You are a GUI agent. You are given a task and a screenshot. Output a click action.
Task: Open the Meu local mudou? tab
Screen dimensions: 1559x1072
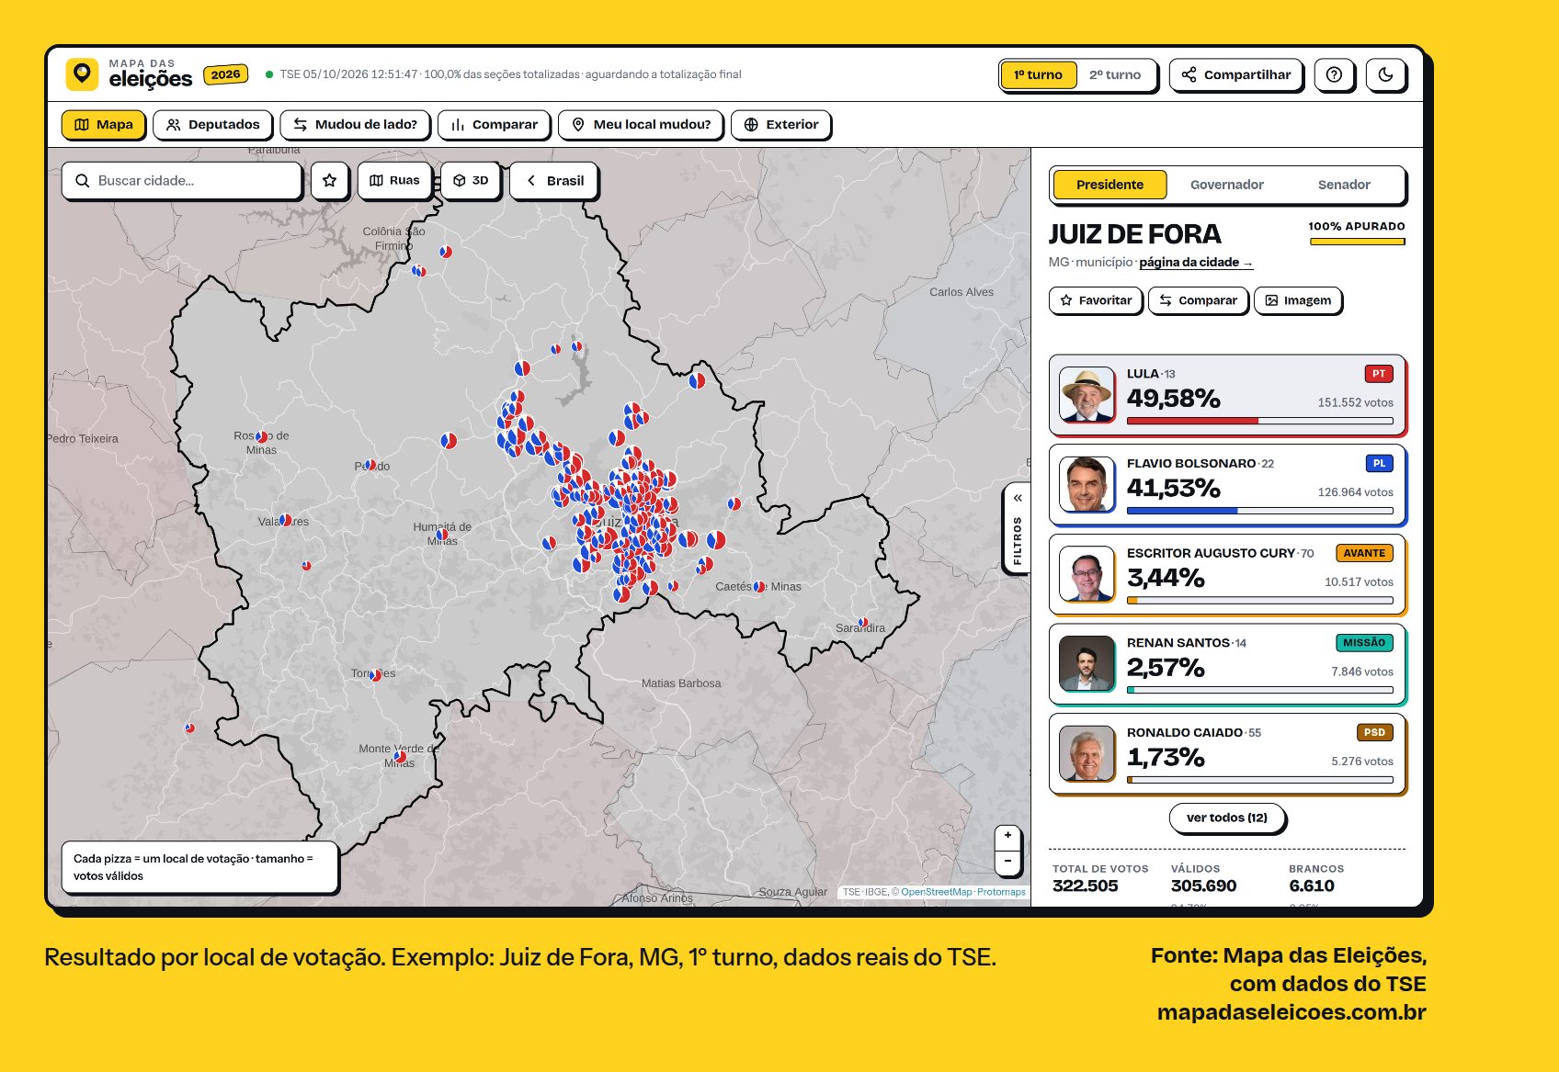pyautogui.click(x=641, y=124)
